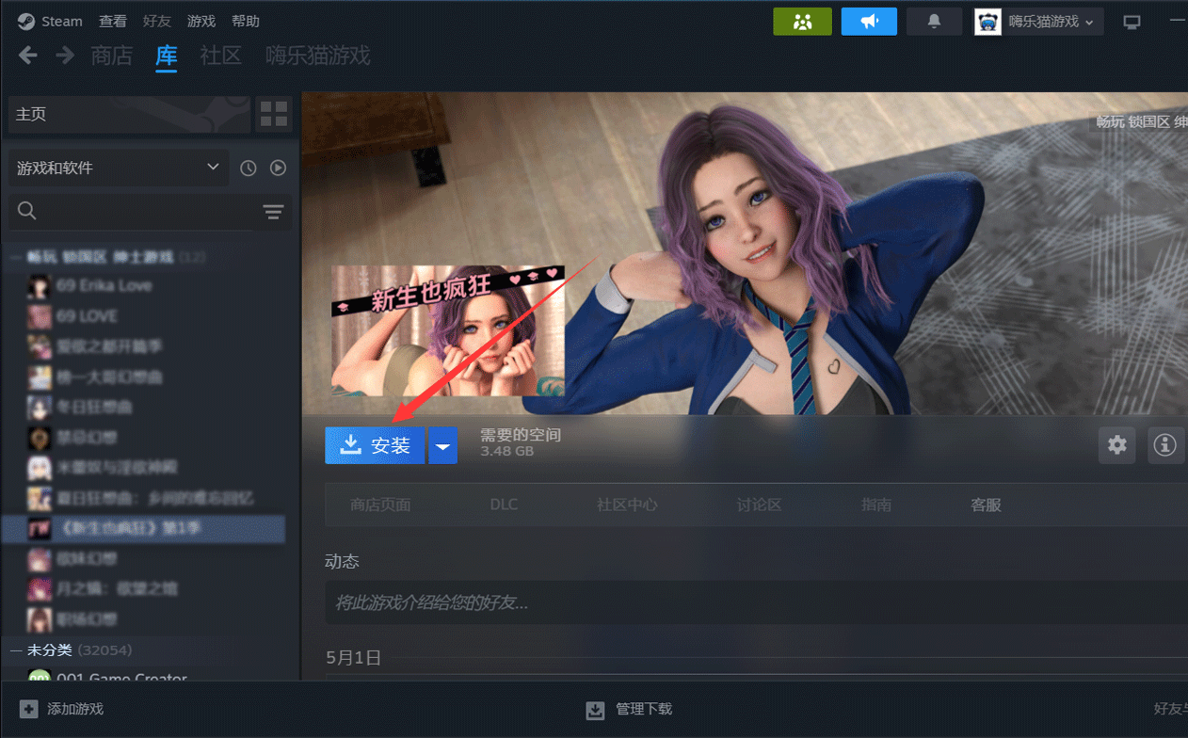The height and width of the screenshot is (738, 1188).
Task: Open the Friends & Chat icon
Action: pos(803,21)
